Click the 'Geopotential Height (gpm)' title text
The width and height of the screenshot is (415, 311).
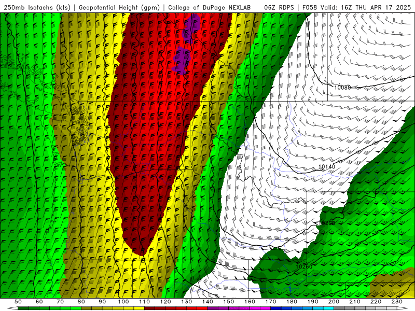tap(119, 8)
